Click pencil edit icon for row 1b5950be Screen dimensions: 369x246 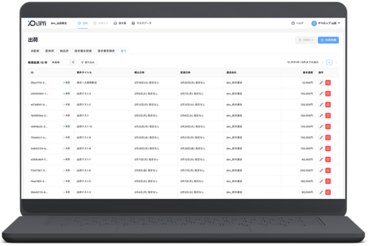pyautogui.click(x=321, y=116)
